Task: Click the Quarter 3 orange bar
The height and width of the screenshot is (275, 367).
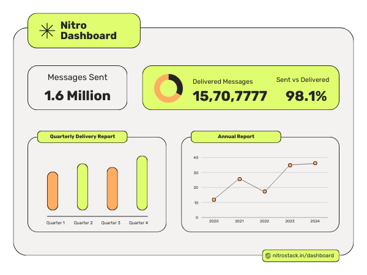Action: (112, 189)
